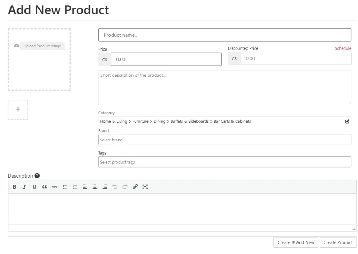Click the Brand label
The image size is (358, 254).
pos(103,131)
